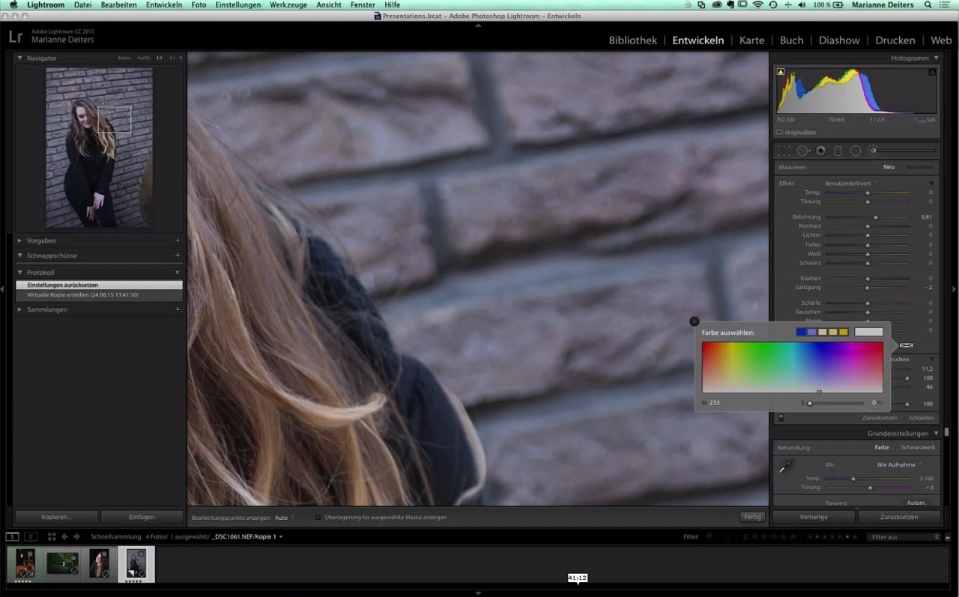Select the Adjustment Brush tool
The height and width of the screenshot is (597, 959).
(x=873, y=151)
